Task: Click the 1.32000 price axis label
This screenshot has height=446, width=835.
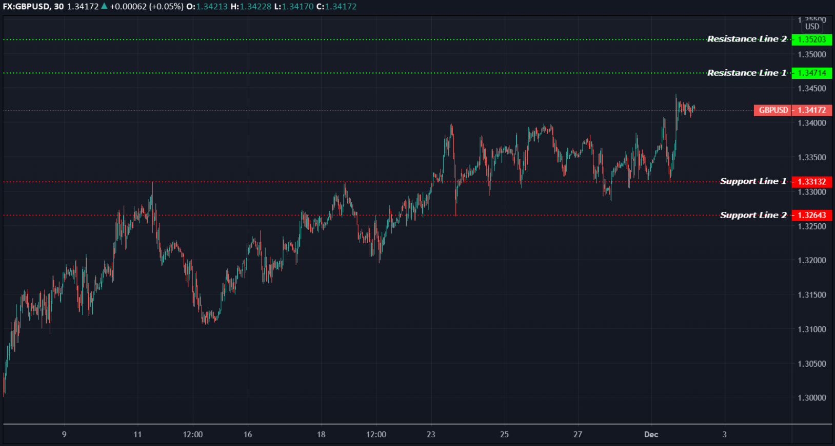Action: tap(812, 260)
